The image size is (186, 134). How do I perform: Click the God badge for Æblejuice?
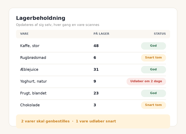pos(153,70)
